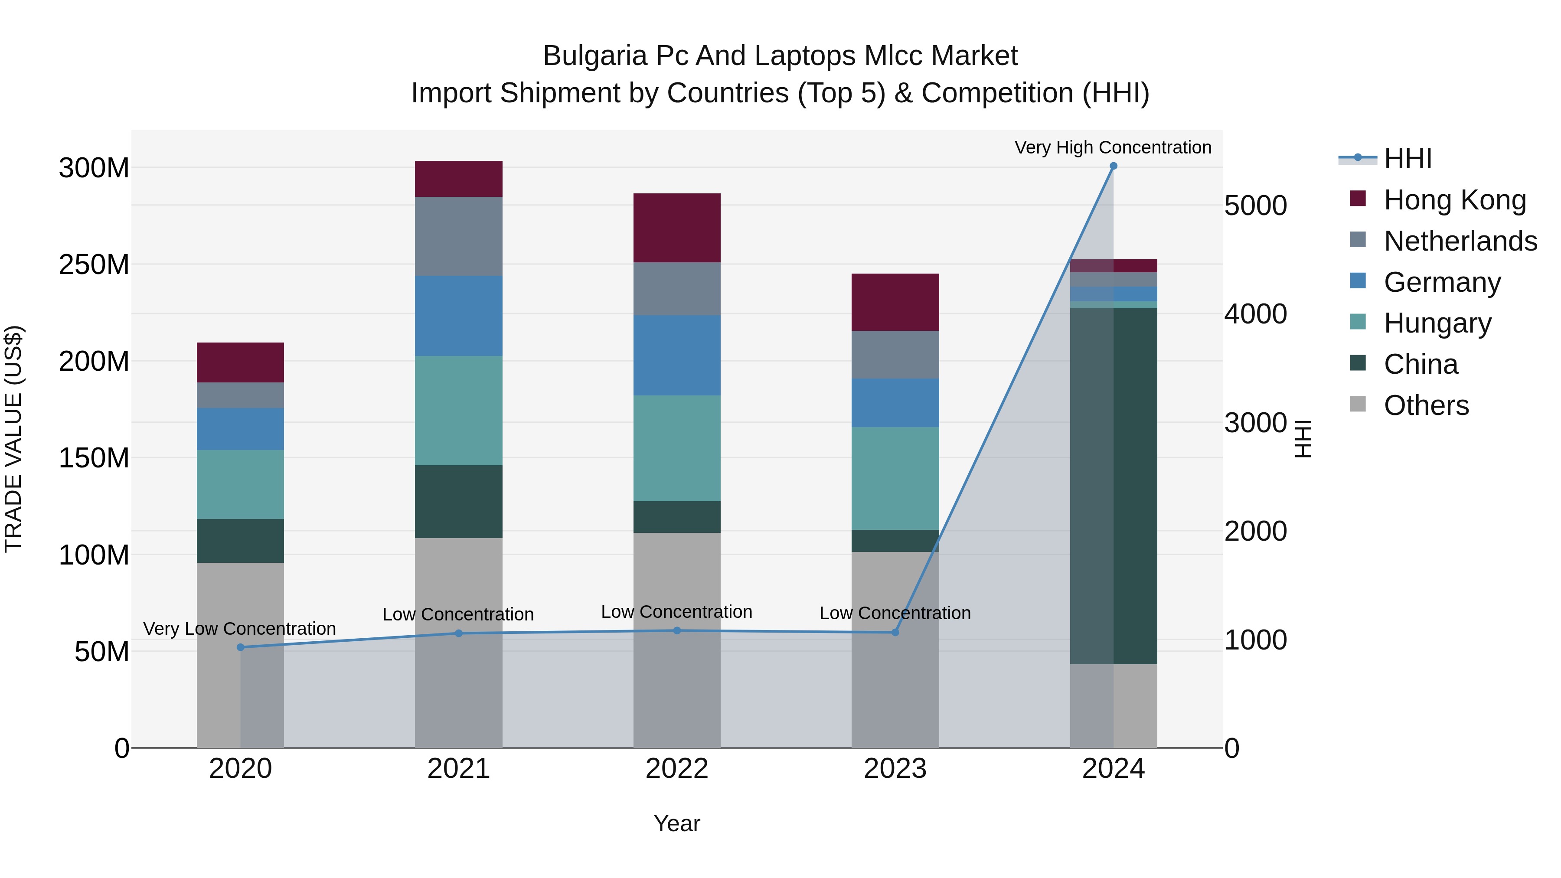Screen dimensions: 1561x878
Task: Click the Germany blue legend swatch
Action: [1358, 281]
